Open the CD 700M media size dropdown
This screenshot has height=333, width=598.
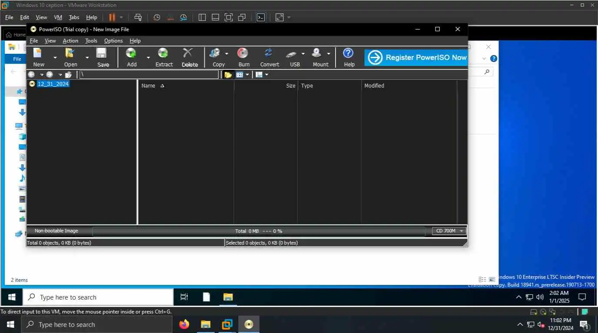point(449,231)
